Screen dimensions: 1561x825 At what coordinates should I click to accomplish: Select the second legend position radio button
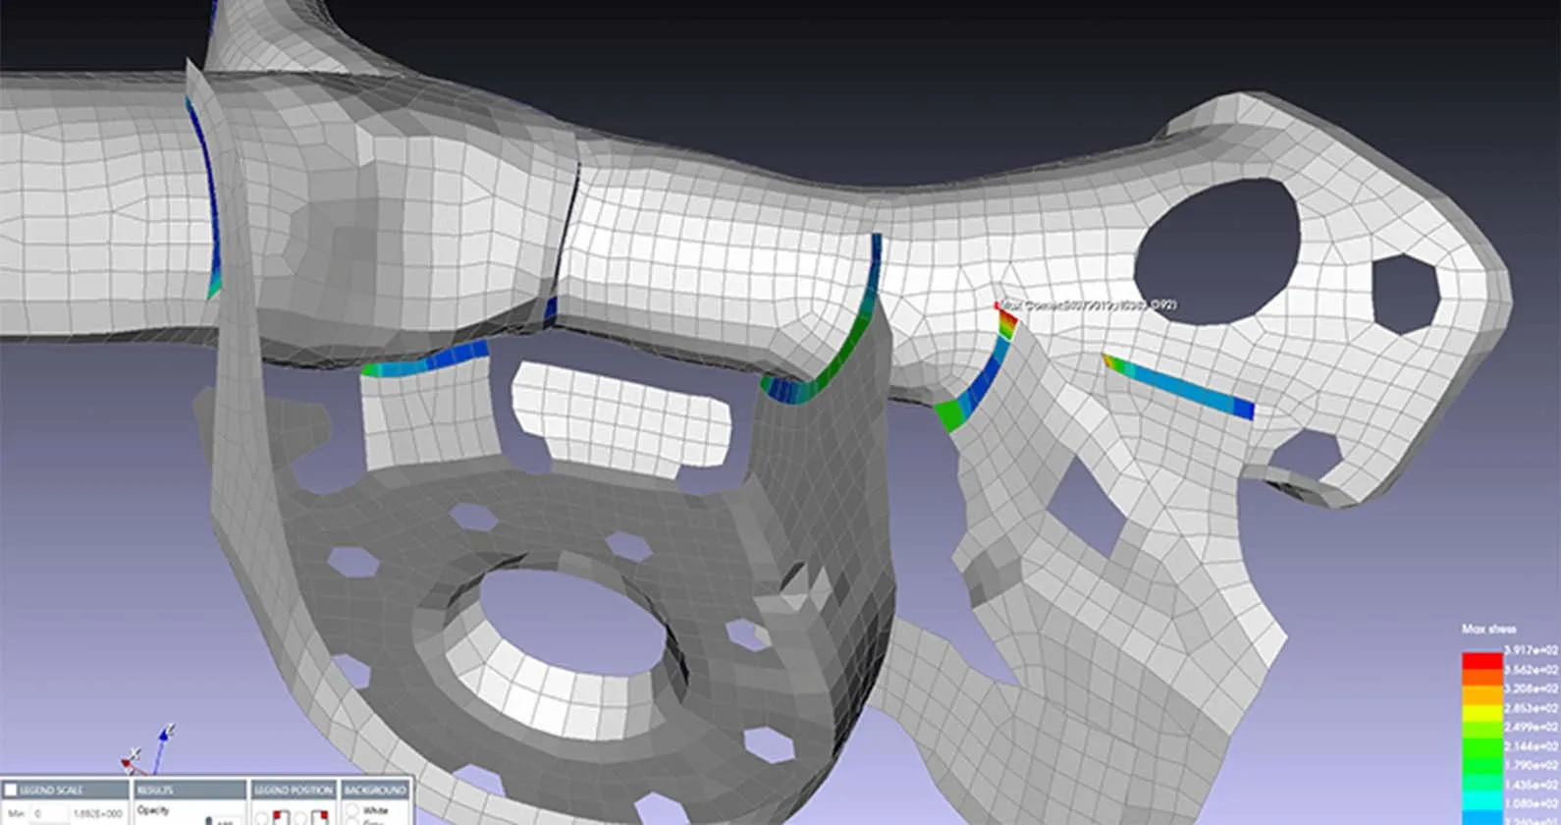click(x=300, y=817)
